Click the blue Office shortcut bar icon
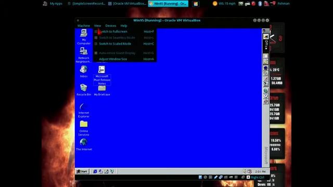The width and height of the screenshot is (333, 187). 266,68
